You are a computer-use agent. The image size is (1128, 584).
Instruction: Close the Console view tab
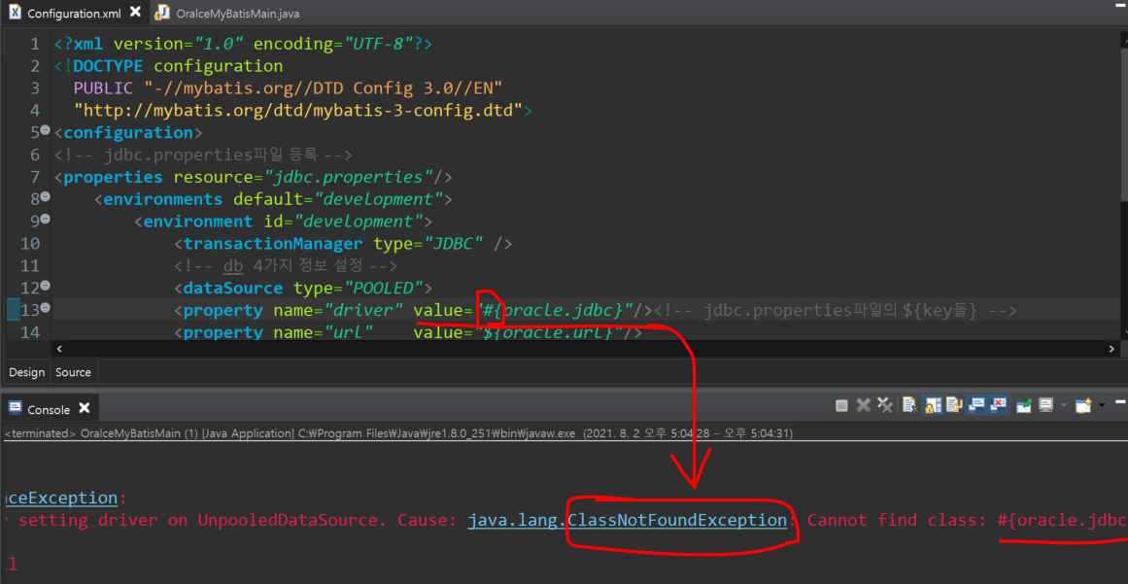click(x=85, y=408)
